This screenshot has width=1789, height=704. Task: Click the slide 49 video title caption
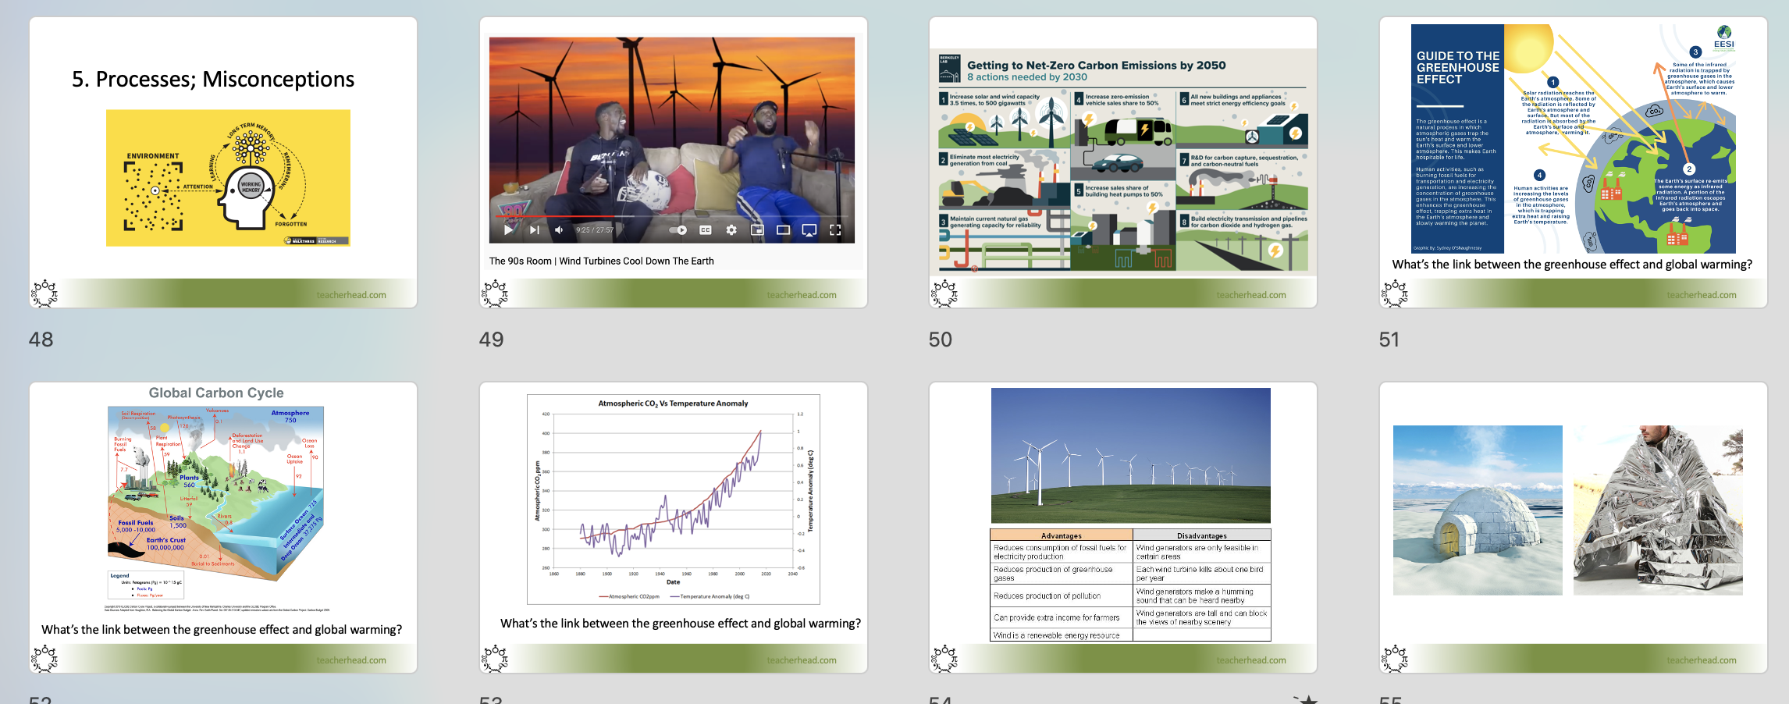(601, 261)
